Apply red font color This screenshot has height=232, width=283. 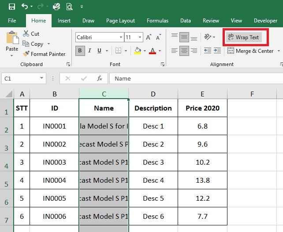(x=153, y=51)
